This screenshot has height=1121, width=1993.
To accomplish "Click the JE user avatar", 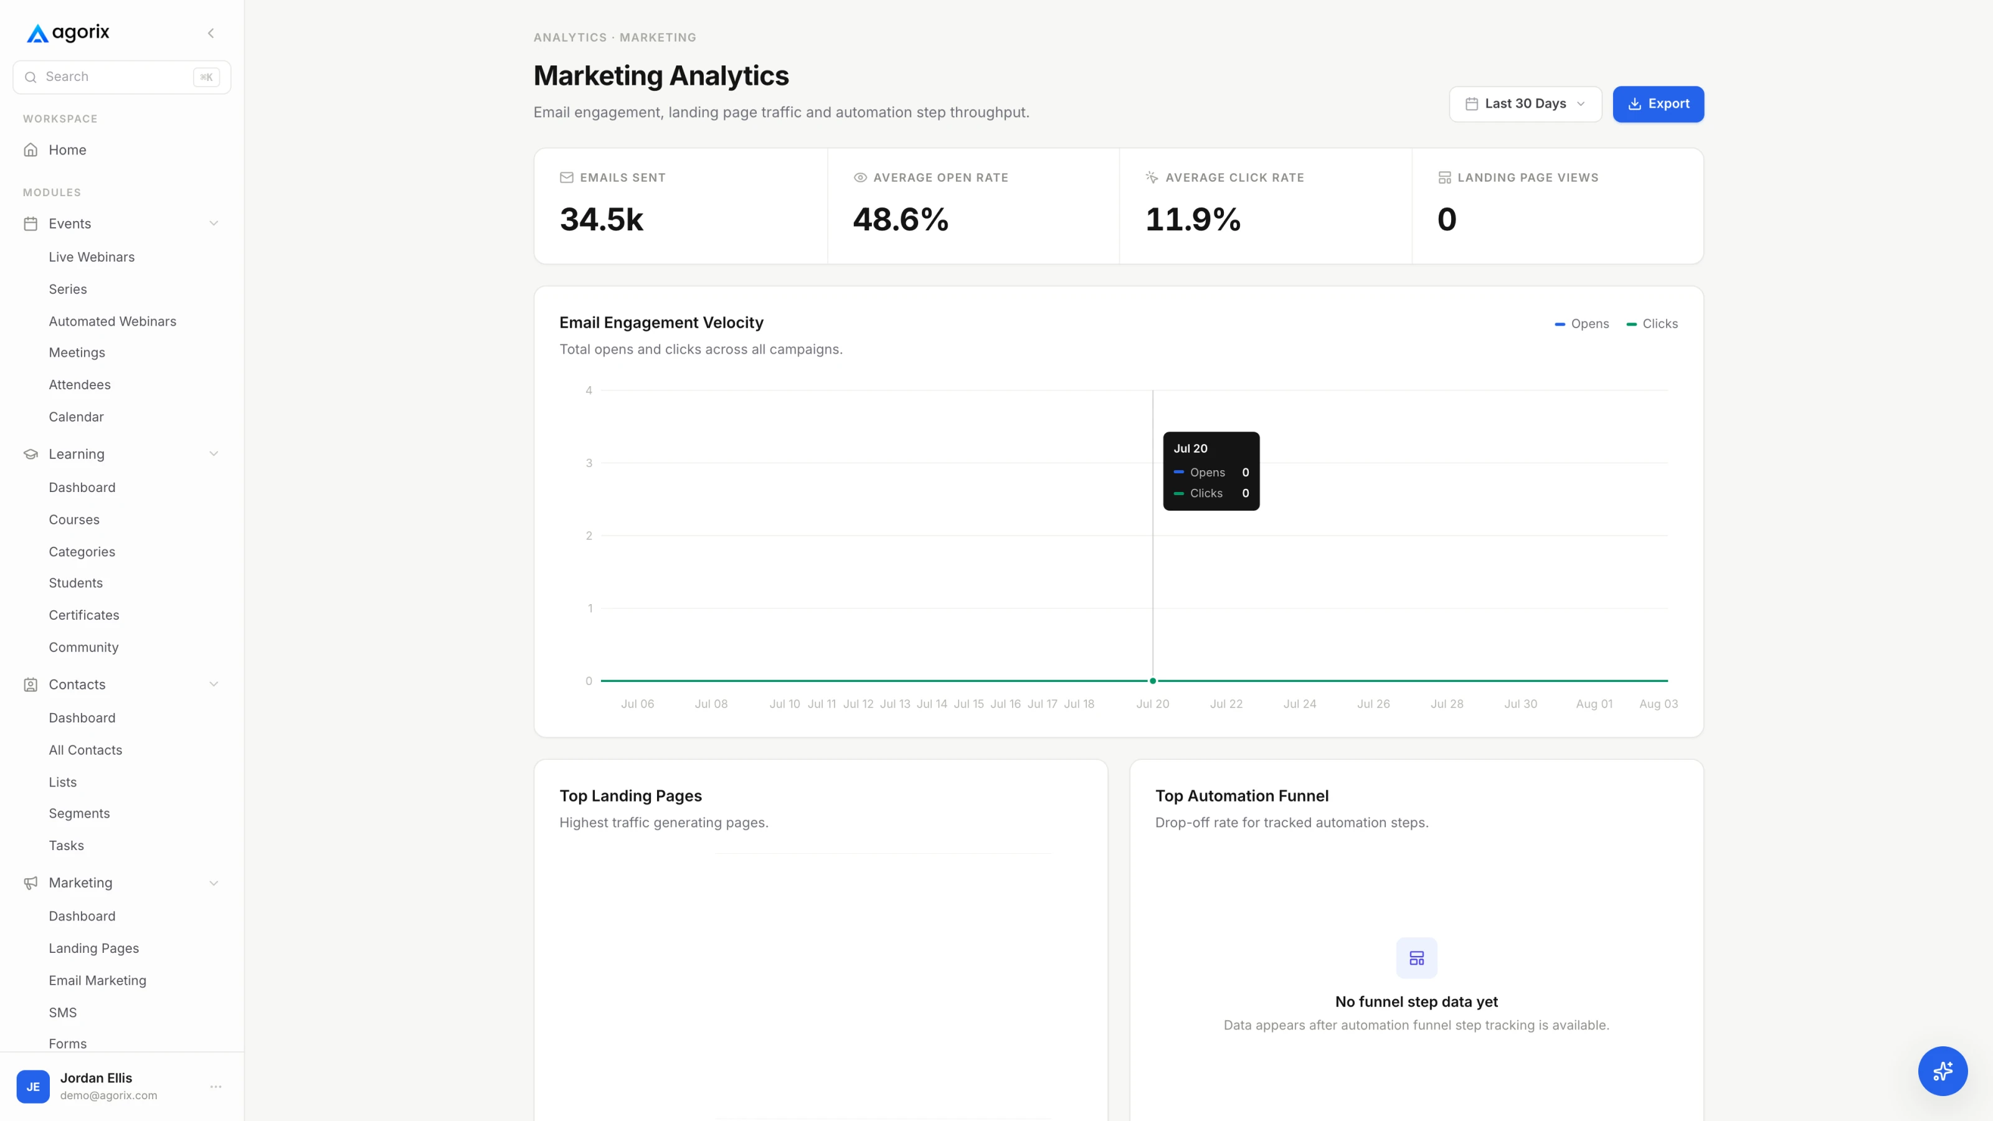I will [x=33, y=1086].
